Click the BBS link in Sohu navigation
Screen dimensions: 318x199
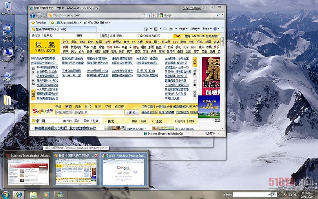[176, 42]
